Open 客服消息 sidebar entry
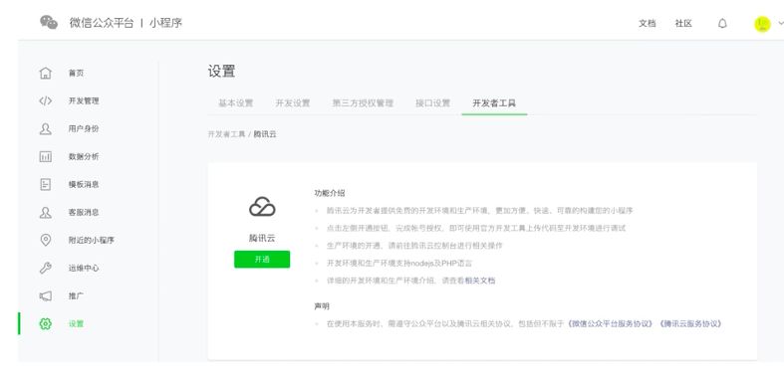The width and height of the screenshot is (784, 380). 84,212
